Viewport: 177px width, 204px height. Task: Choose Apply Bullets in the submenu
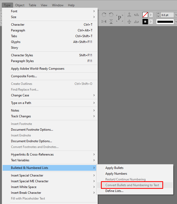135,168
